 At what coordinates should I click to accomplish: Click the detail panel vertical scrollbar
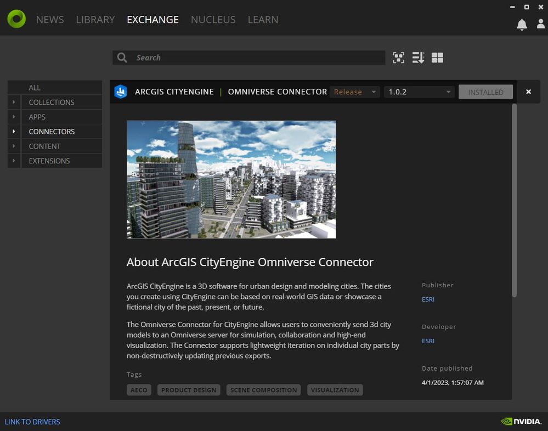(514, 201)
